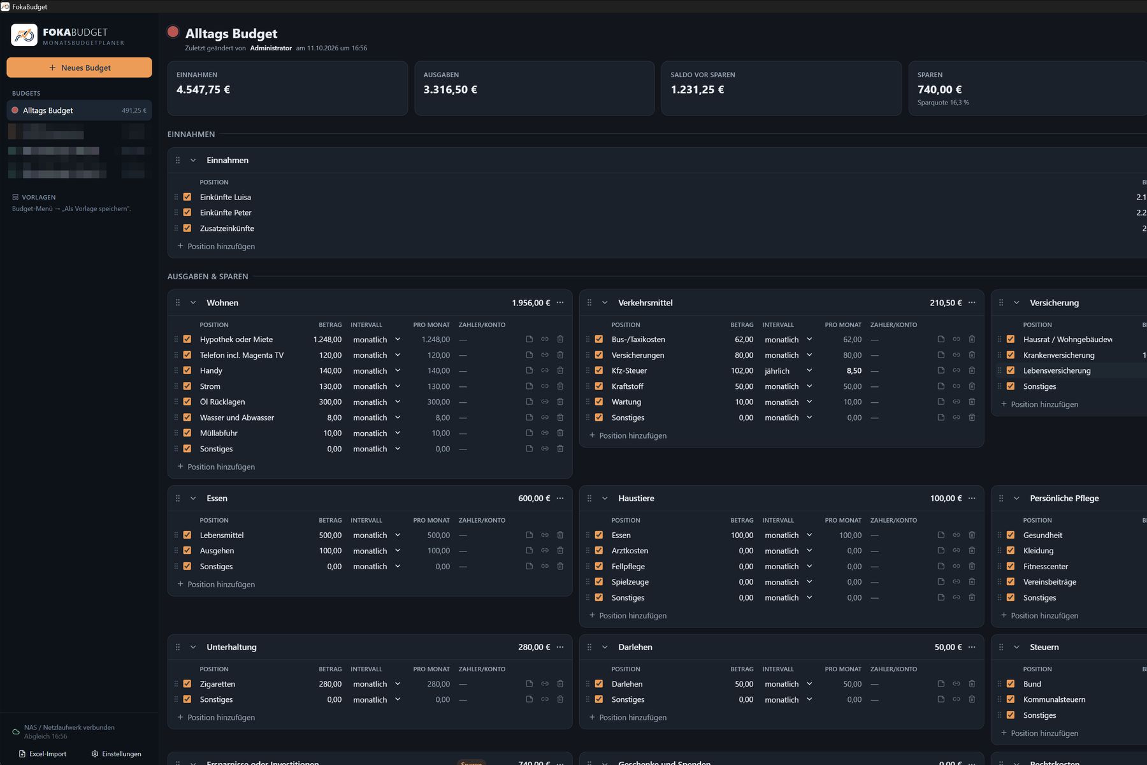Toggle Wartung checkbox in Verkehrsmittel
This screenshot has width=1147, height=765.
(x=599, y=402)
